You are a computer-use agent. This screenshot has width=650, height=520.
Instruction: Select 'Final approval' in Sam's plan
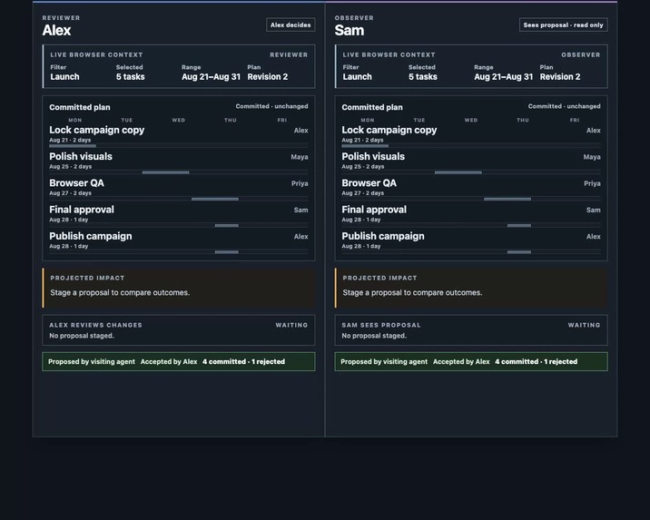pos(374,210)
